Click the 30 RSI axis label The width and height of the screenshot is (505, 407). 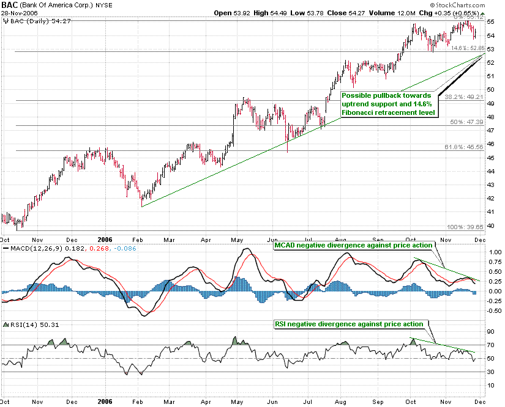(x=490, y=372)
